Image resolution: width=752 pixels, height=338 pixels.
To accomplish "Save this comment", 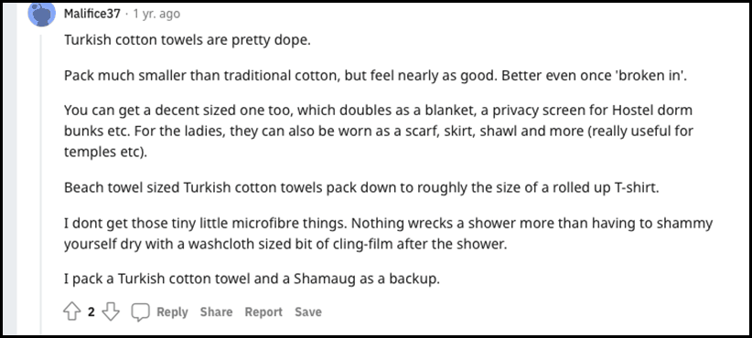I will [x=308, y=312].
